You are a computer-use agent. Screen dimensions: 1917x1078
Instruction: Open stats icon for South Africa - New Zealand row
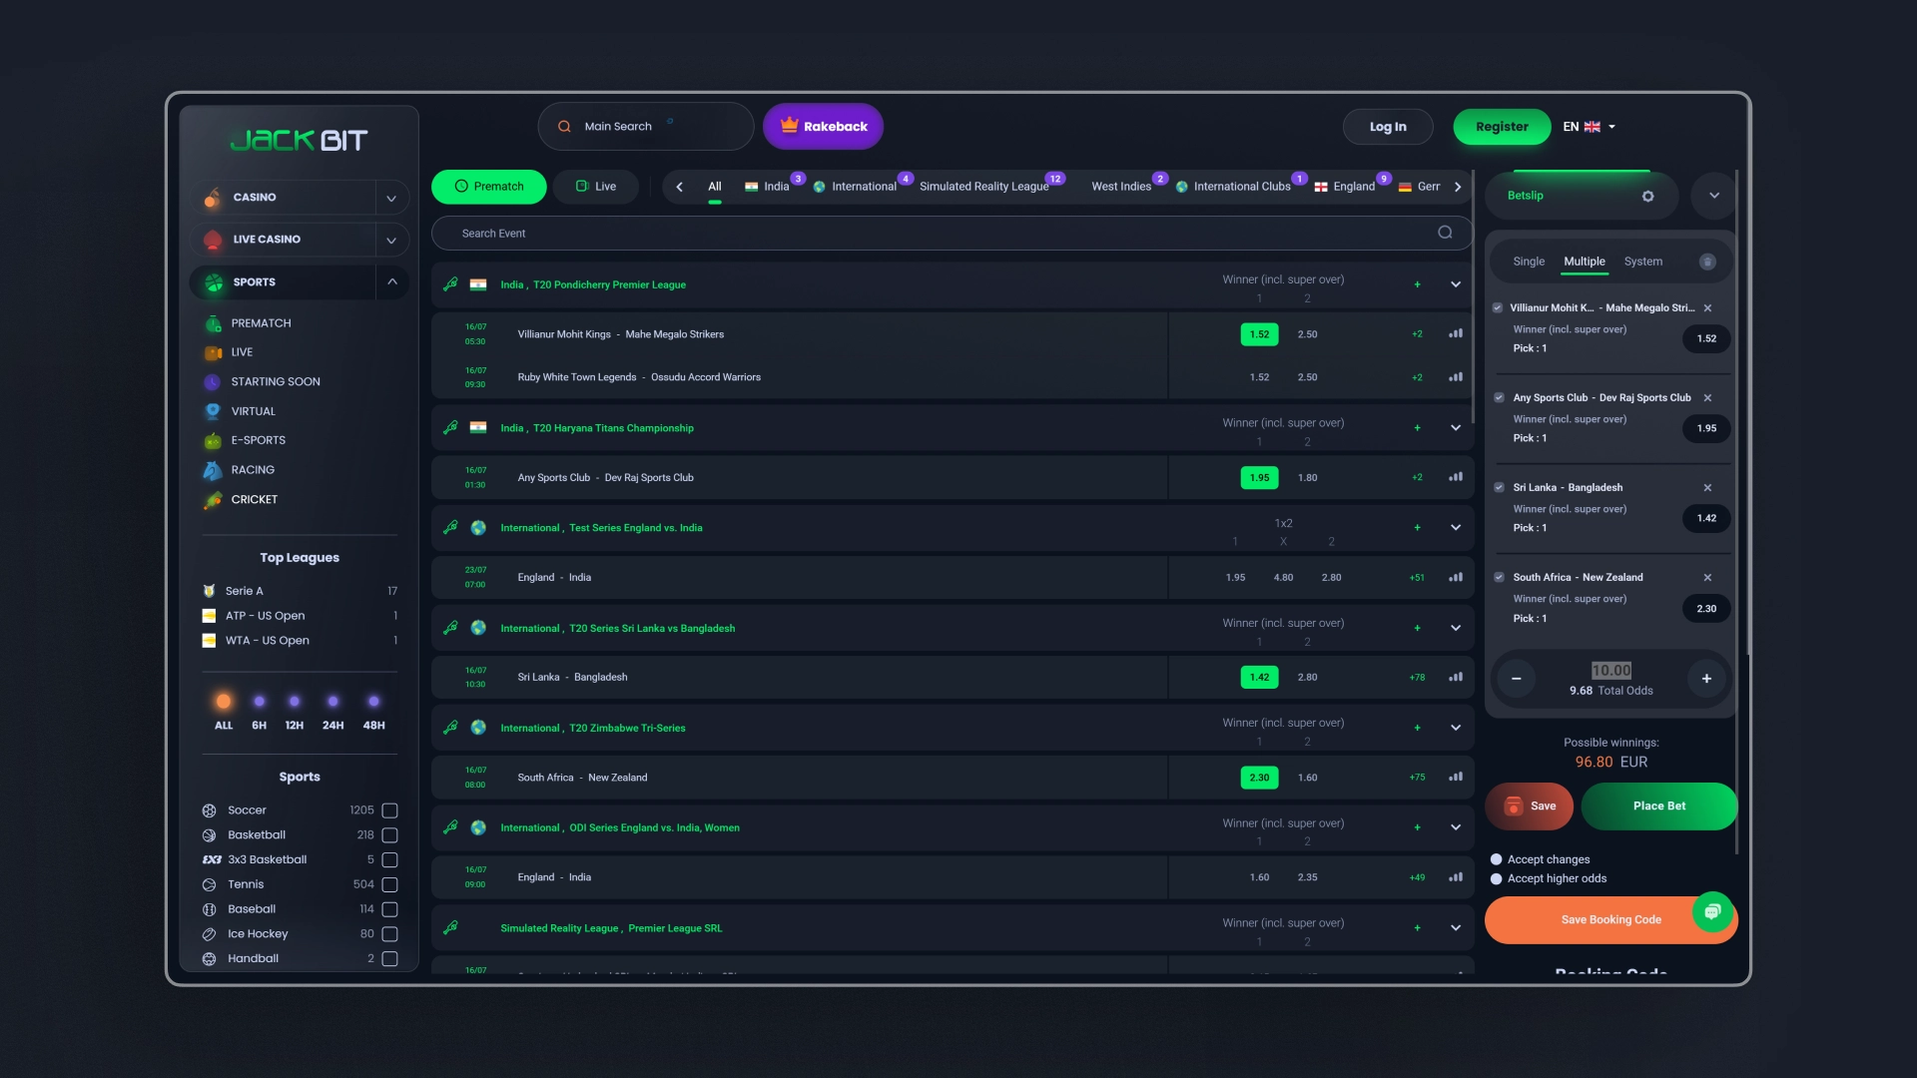point(1456,777)
